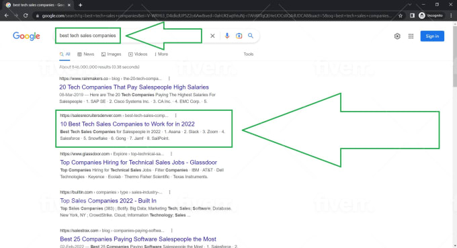The image size is (457, 248).
Task: Click the browser address bar URL
Action: coord(216,15)
